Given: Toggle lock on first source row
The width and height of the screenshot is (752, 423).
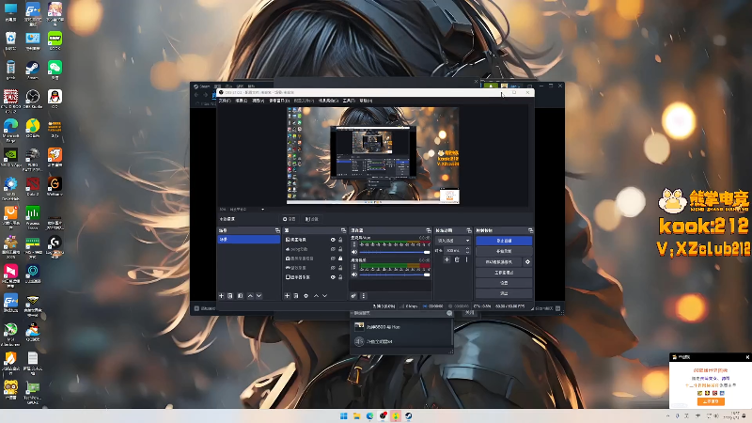Looking at the screenshot, I should (x=340, y=240).
